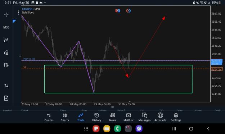Tap the Android back button
The image size is (225, 134).
click(208, 129)
